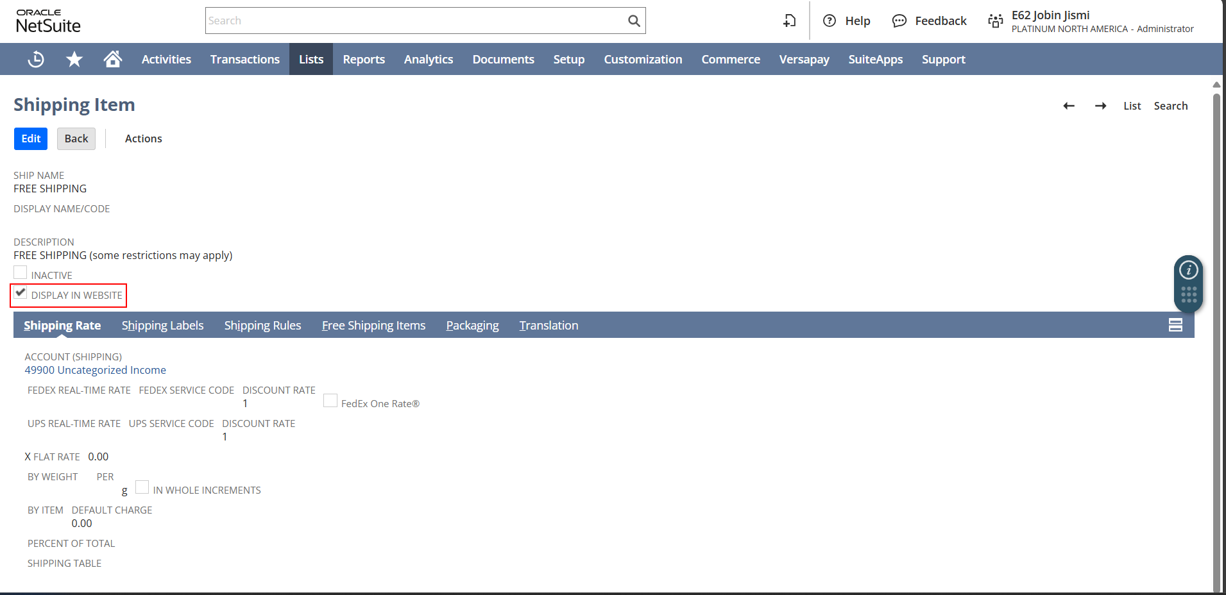Switch to the Shipping Rules tab
This screenshot has width=1226, height=595.
pyautogui.click(x=262, y=326)
